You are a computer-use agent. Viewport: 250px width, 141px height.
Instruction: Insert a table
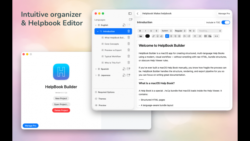[x=205, y=36]
